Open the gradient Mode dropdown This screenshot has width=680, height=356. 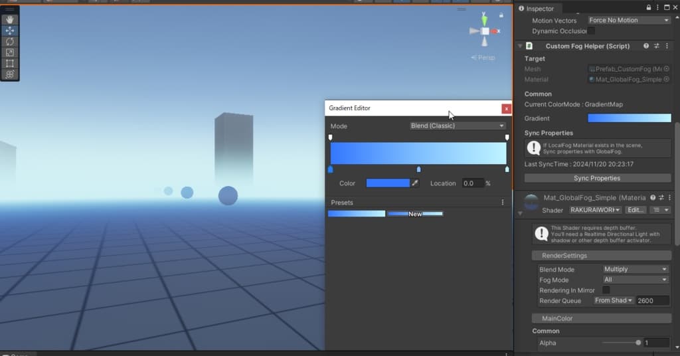tap(457, 126)
